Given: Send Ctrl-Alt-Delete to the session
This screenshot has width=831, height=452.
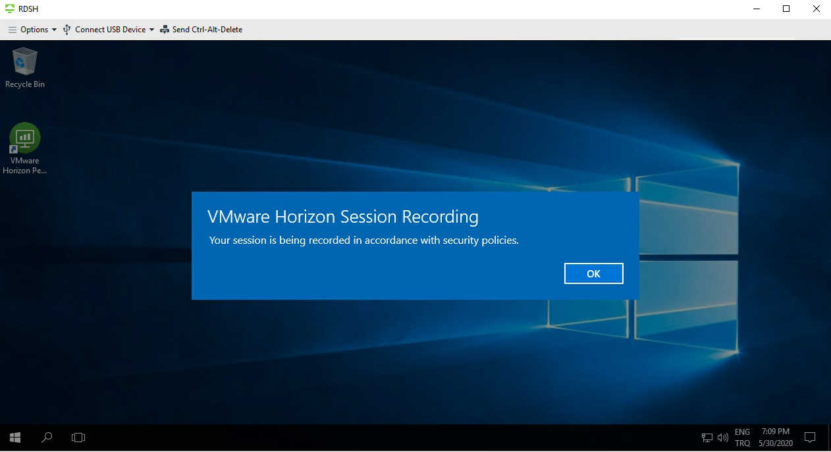Looking at the screenshot, I should point(201,30).
